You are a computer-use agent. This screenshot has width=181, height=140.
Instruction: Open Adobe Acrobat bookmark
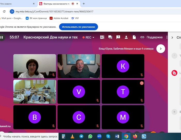click(x=59, y=18)
